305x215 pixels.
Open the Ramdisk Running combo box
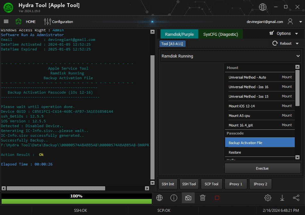click(x=230, y=56)
